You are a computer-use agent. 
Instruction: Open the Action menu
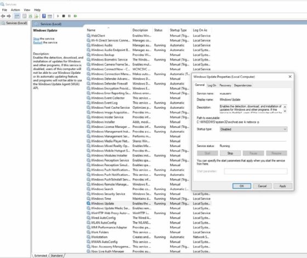tap(15, 10)
